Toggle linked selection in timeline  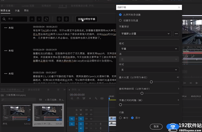click(x=84, y=98)
